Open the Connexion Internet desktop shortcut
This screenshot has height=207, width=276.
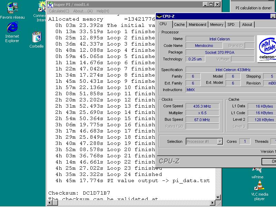[41, 12]
